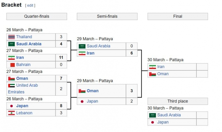Open the Thailand team link
This screenshot has height=132, width=222.
[24, 37]
